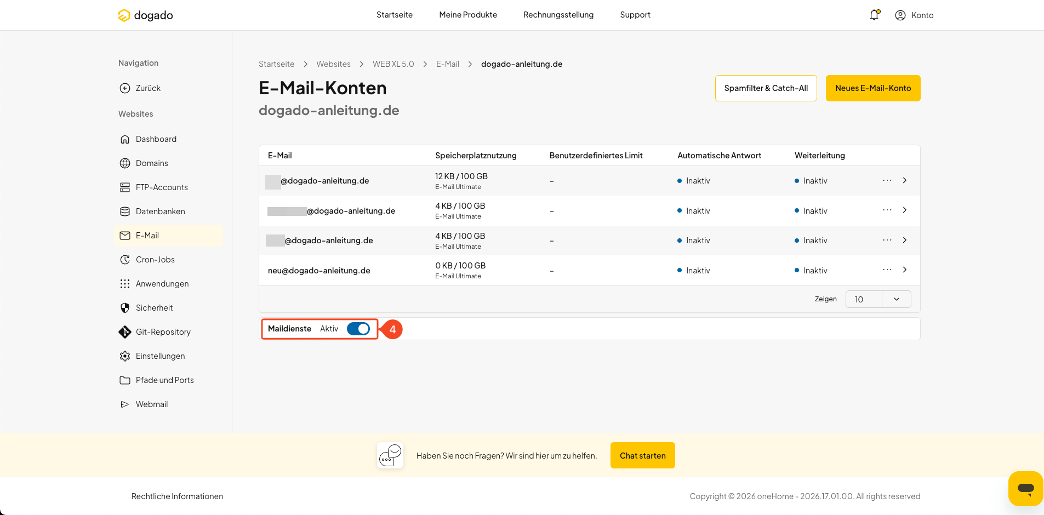Select neu@dogado-anleitung.de address
The height and width of the screenshot is (515, 1044).
(x=319, y=271)
